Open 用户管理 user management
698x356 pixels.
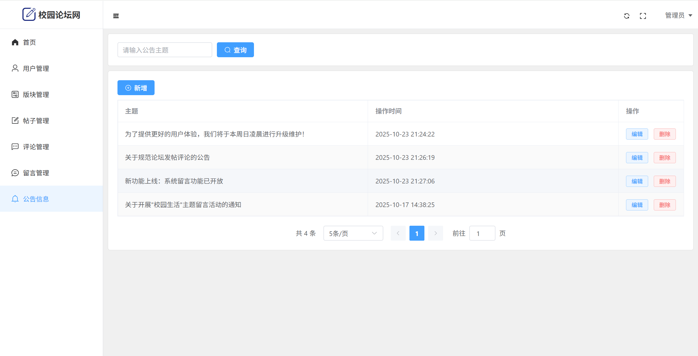[x=36, y=68]
